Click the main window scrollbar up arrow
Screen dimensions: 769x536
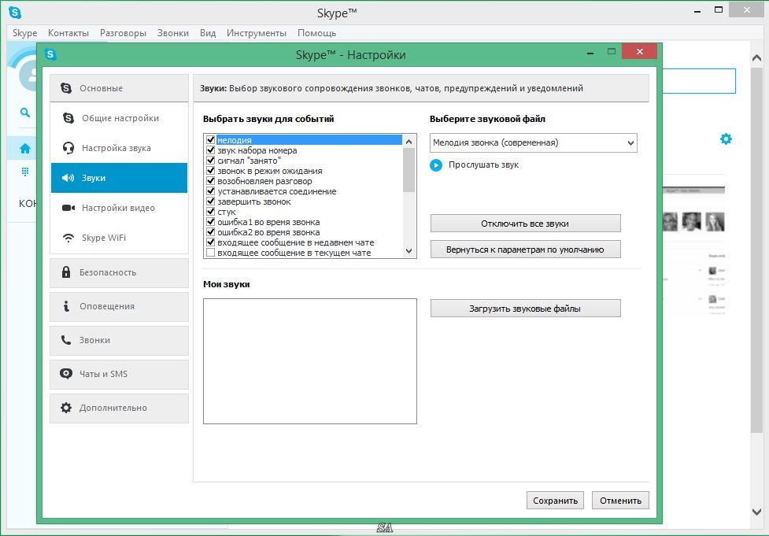pyautogui.click(x=756, y=58)
